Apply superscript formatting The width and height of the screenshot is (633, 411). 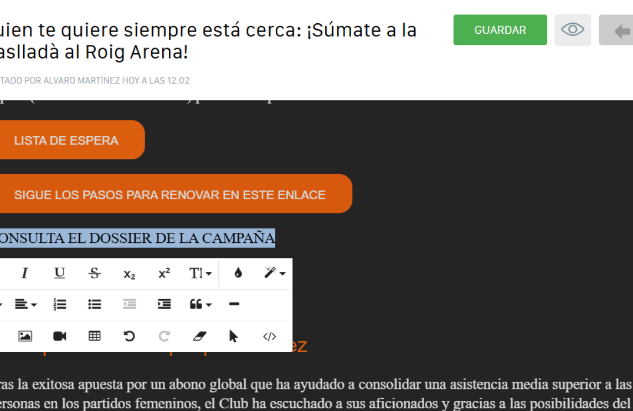[164, 273]
